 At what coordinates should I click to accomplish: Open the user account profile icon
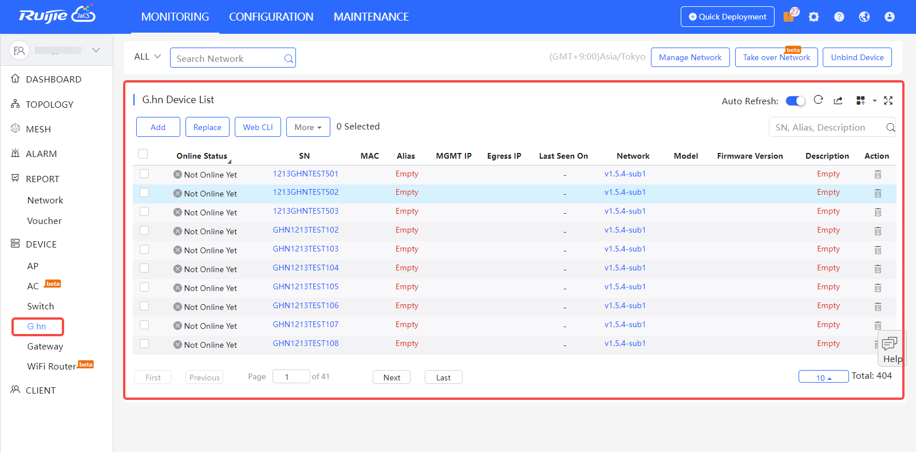[889, 17]
